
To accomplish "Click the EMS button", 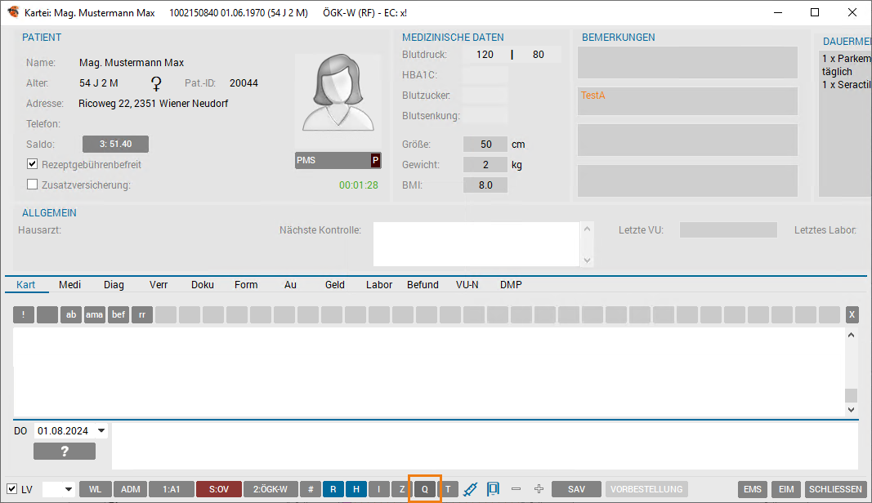I will point(753,489).
